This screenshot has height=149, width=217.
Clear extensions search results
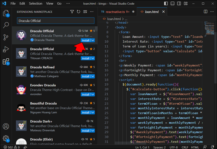85,12
